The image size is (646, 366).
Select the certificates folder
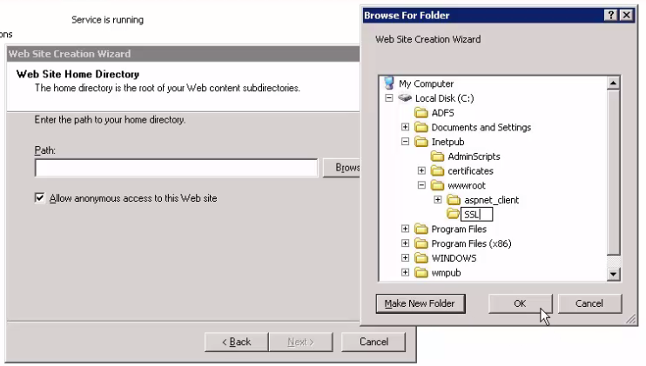pos(469,171)
